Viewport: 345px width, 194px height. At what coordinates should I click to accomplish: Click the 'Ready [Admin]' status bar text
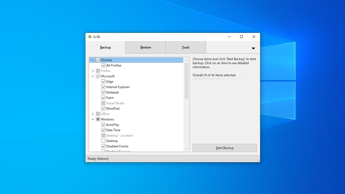click(x=98, y=159)
